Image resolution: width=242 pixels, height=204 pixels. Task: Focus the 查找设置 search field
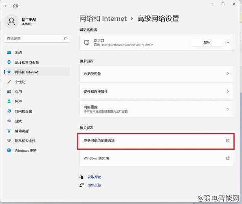tap(37, 38)
